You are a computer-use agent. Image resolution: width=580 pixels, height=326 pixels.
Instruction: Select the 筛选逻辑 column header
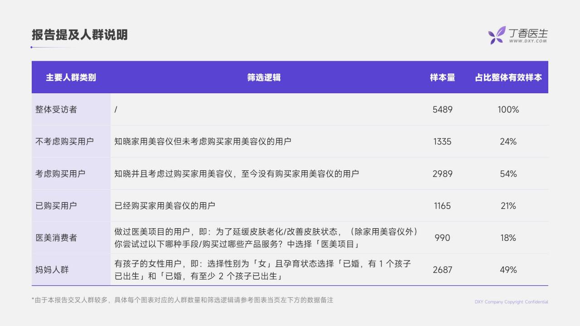coord(264,77)
